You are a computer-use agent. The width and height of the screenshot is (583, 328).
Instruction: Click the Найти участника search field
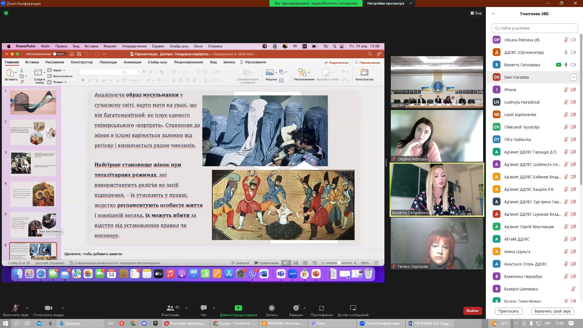pos(535,28)
